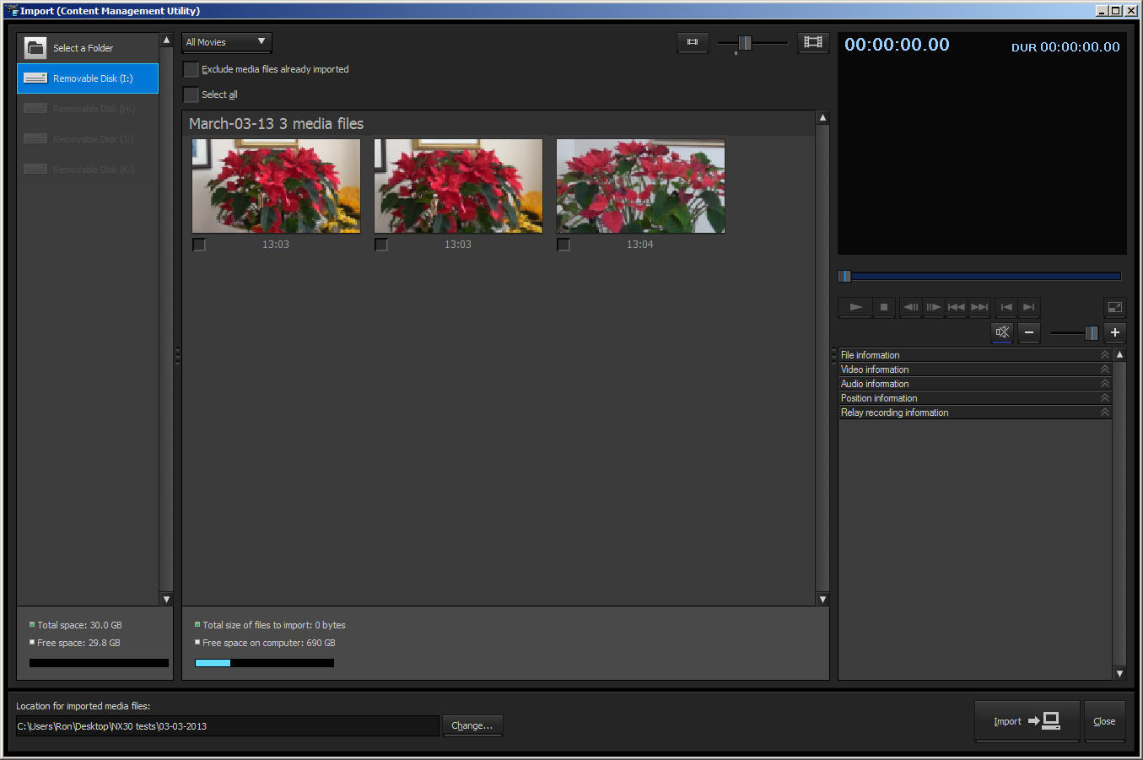The width and height of the screenshot is (1143, 760).
Task: Select Removable Disk (I:) in device list
Action: pos(88,78)
